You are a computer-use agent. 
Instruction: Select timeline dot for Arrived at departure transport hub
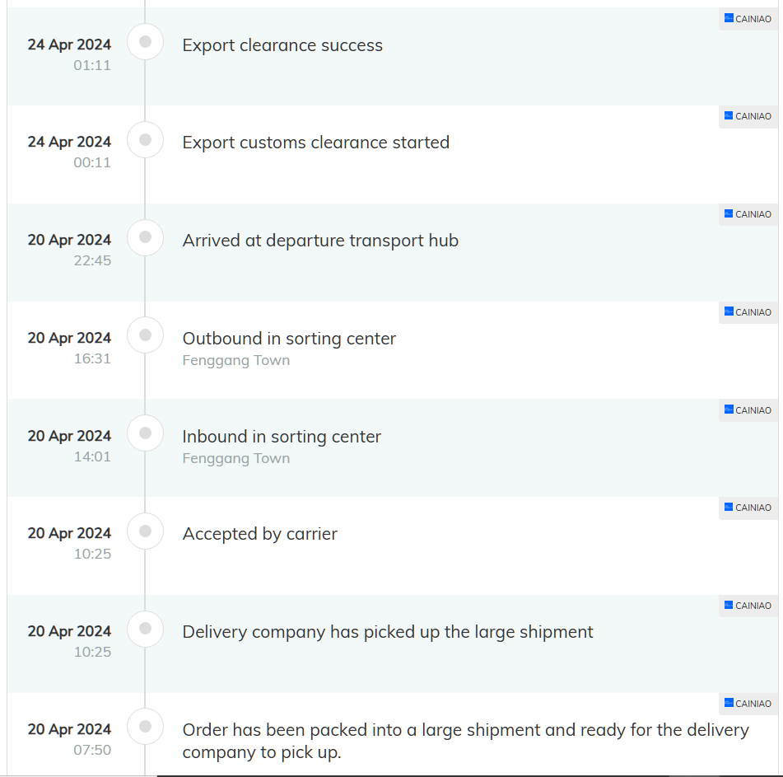click(146, 237)
